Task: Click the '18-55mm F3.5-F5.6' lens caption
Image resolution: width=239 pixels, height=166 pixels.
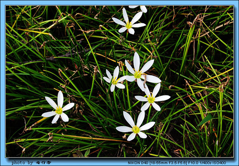Action: [x=168, y=163]
